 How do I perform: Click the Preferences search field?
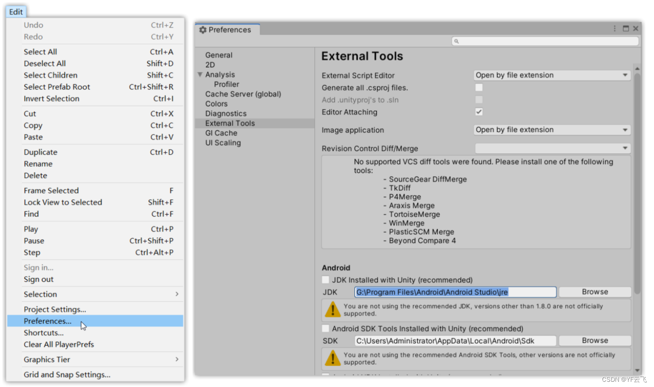pyautogui.click(x=545, y=41)
